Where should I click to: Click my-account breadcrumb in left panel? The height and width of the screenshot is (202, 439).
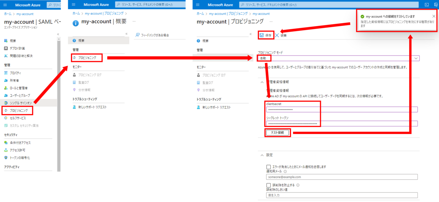tap(25, 14)
